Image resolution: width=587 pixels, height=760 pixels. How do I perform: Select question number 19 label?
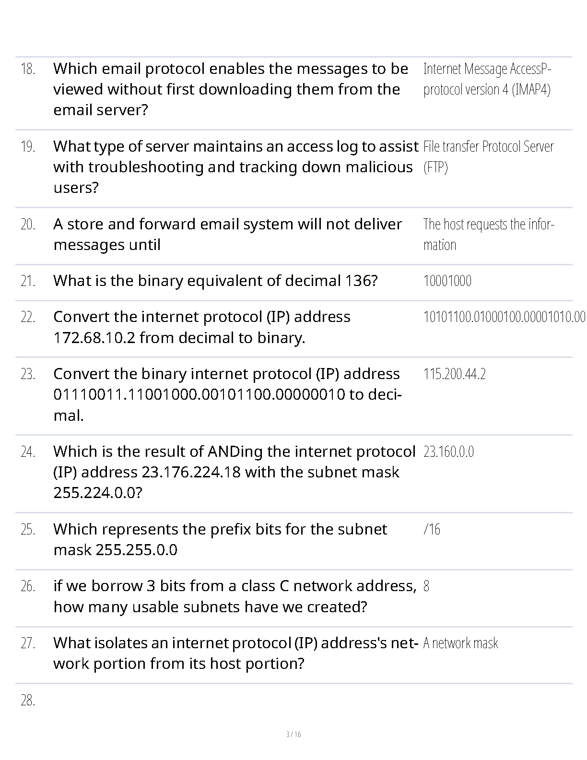pos(28,147)
